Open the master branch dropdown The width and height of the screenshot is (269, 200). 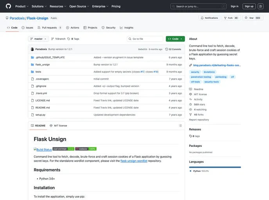pos(38,39)
